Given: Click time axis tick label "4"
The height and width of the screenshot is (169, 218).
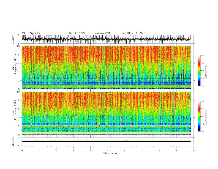Looking at the screenshot, I should (90, 150).
